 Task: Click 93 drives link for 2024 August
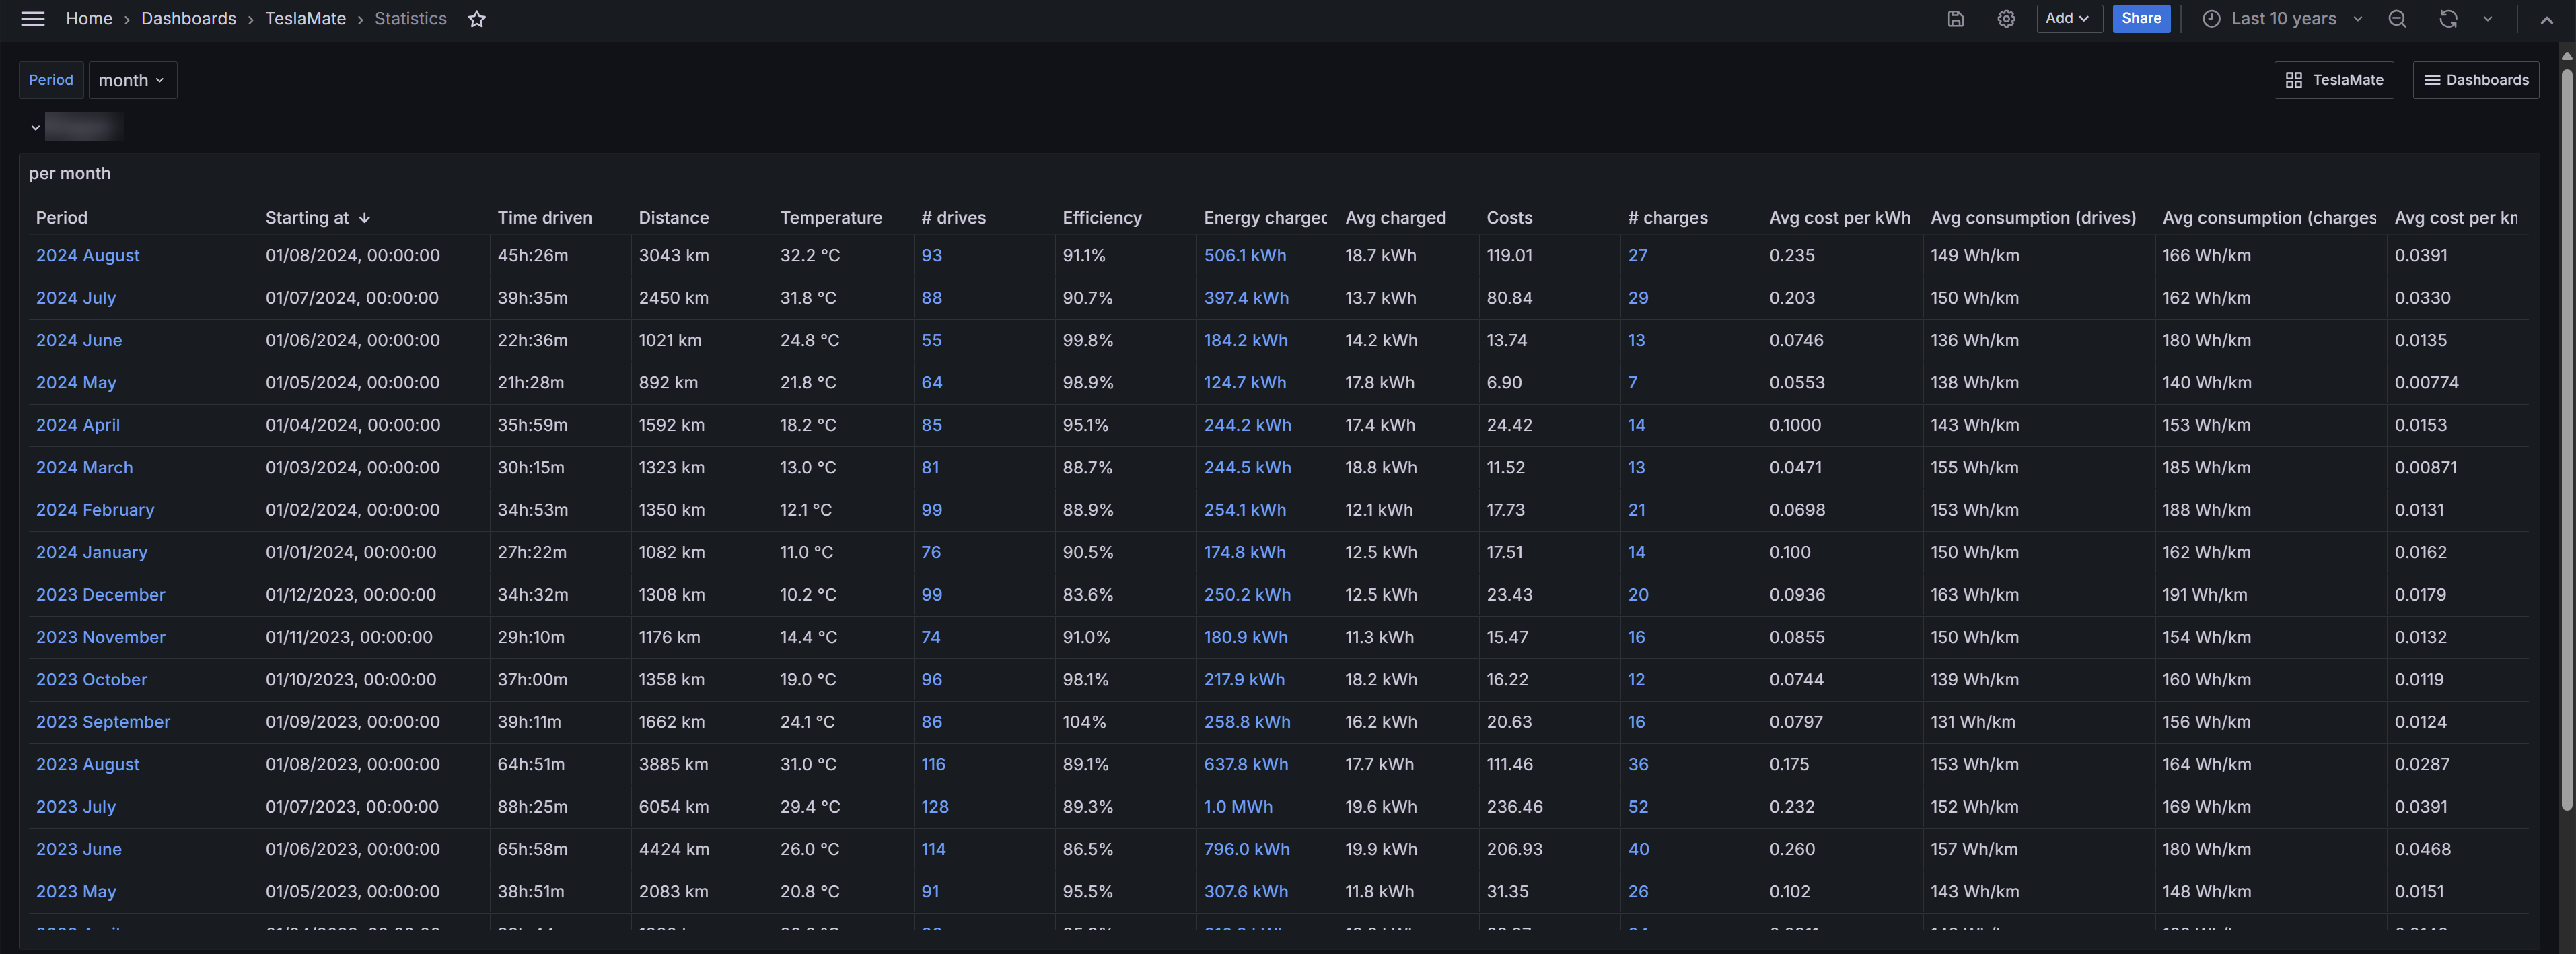click(931, 255)
